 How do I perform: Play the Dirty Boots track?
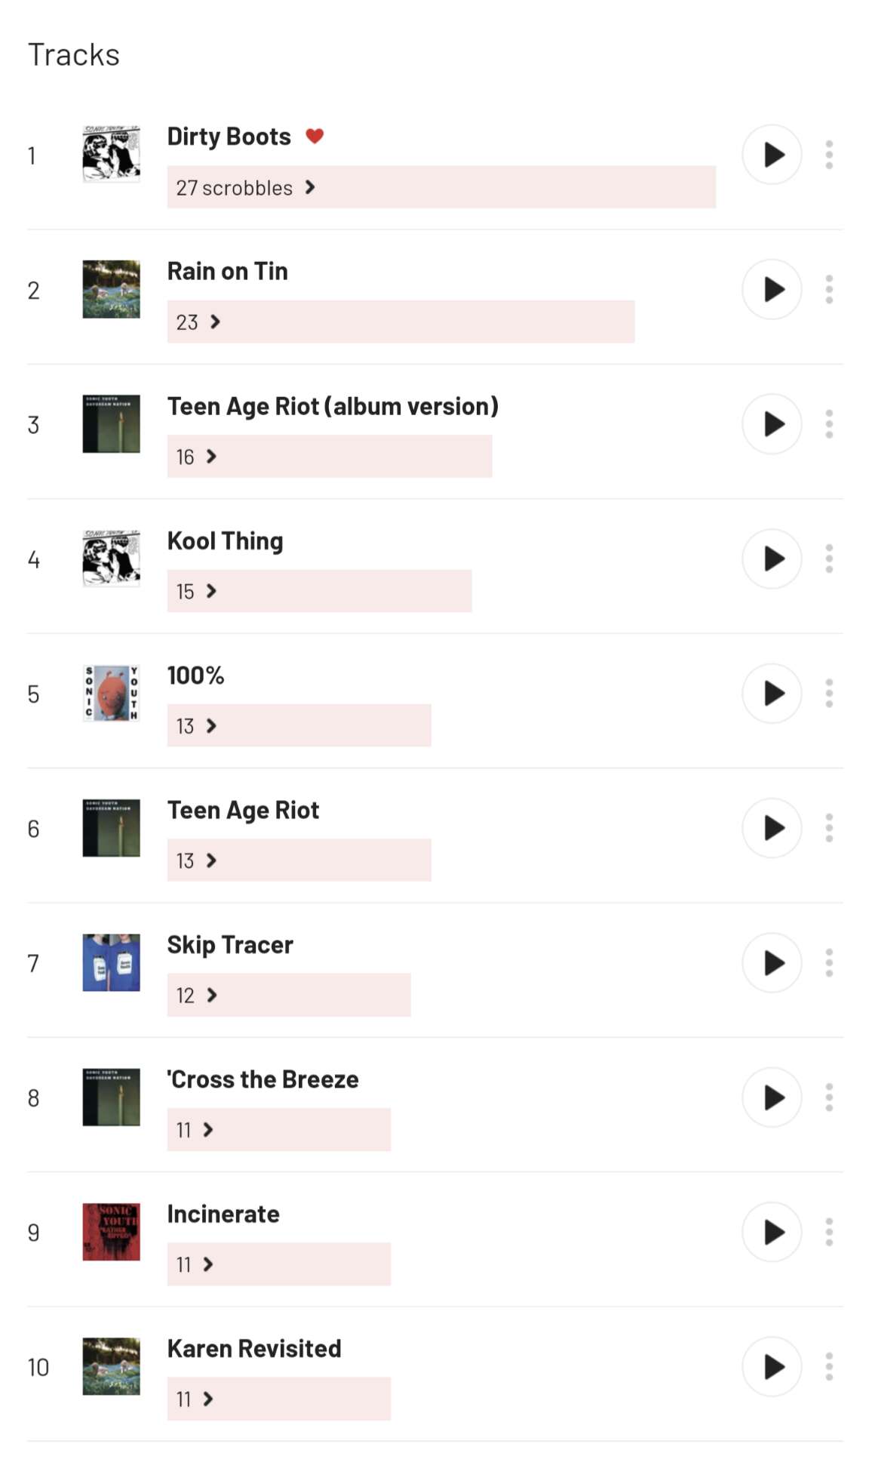[x=772, y=155]
